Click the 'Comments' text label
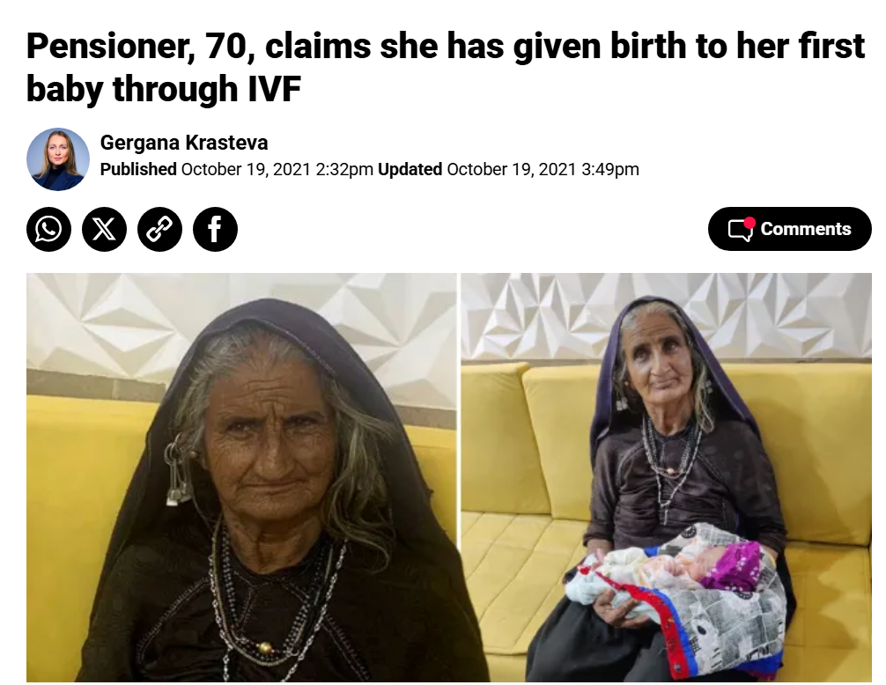The image size is (886, 685). (x=805, y=229)
